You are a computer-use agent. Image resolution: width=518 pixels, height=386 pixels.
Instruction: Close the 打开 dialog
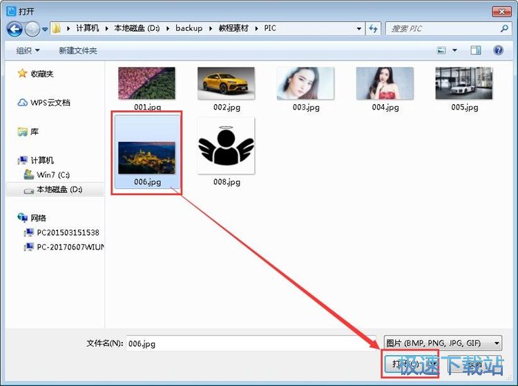click(x=501, y=12)
